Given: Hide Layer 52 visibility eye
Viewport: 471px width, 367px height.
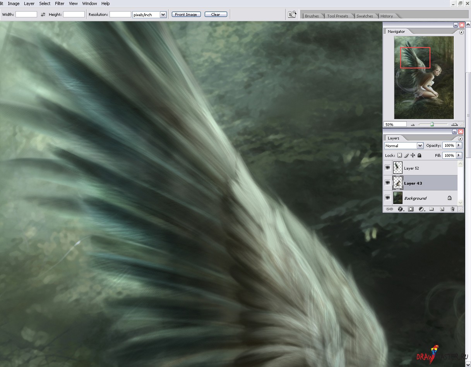Looking at the screenshot, I should [387, 168].
